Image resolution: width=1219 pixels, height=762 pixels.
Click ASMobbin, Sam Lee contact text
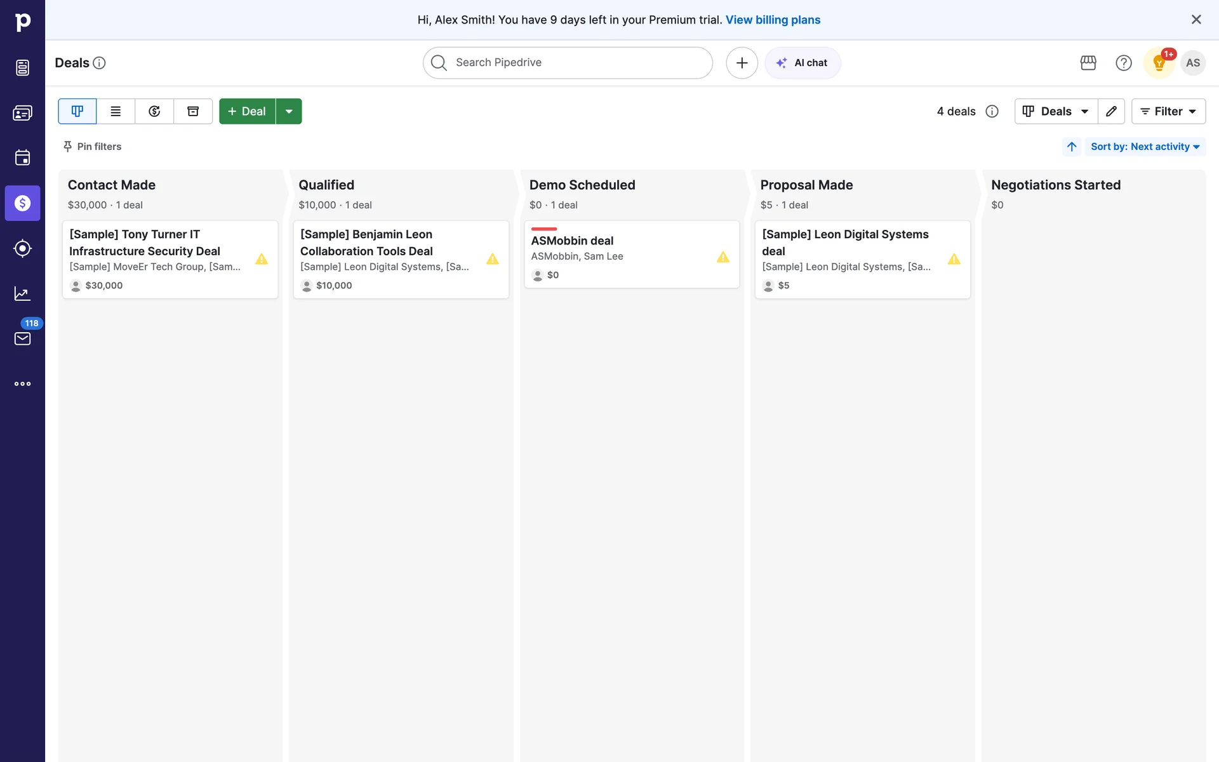pyautogui.click(x=577, y=257)
